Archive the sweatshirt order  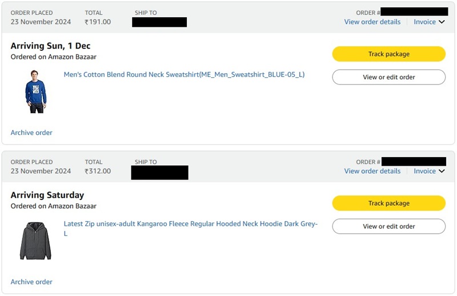[31, 133]
